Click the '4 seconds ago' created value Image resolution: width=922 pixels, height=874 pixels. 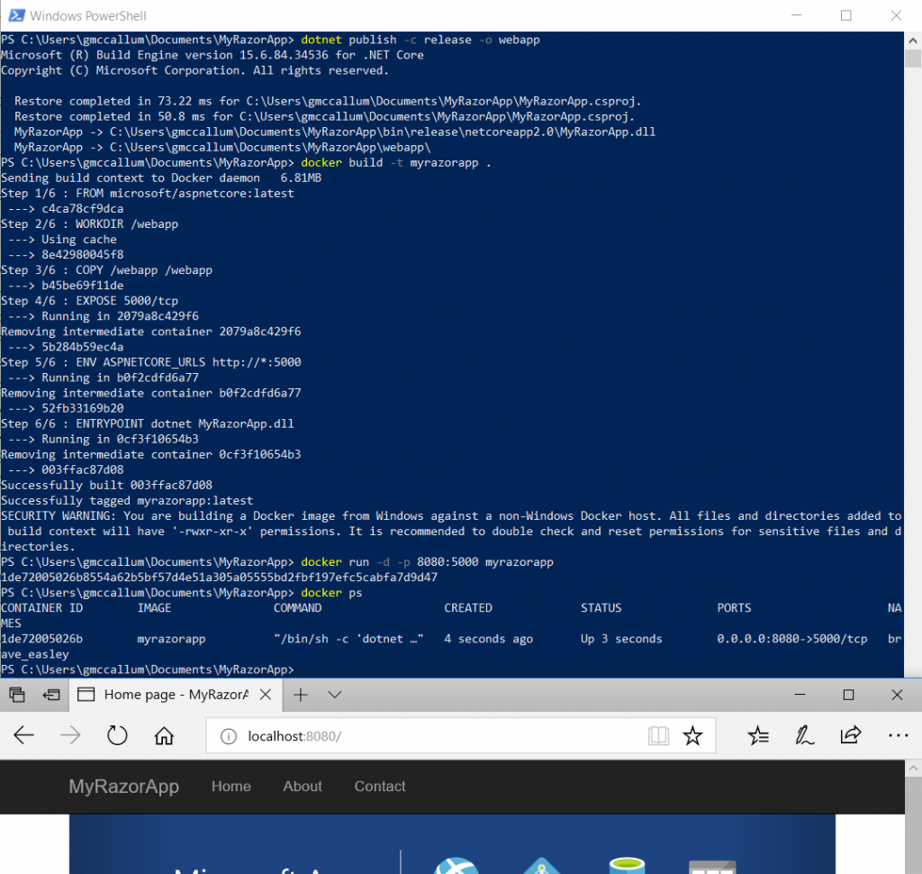click(489, 639)
